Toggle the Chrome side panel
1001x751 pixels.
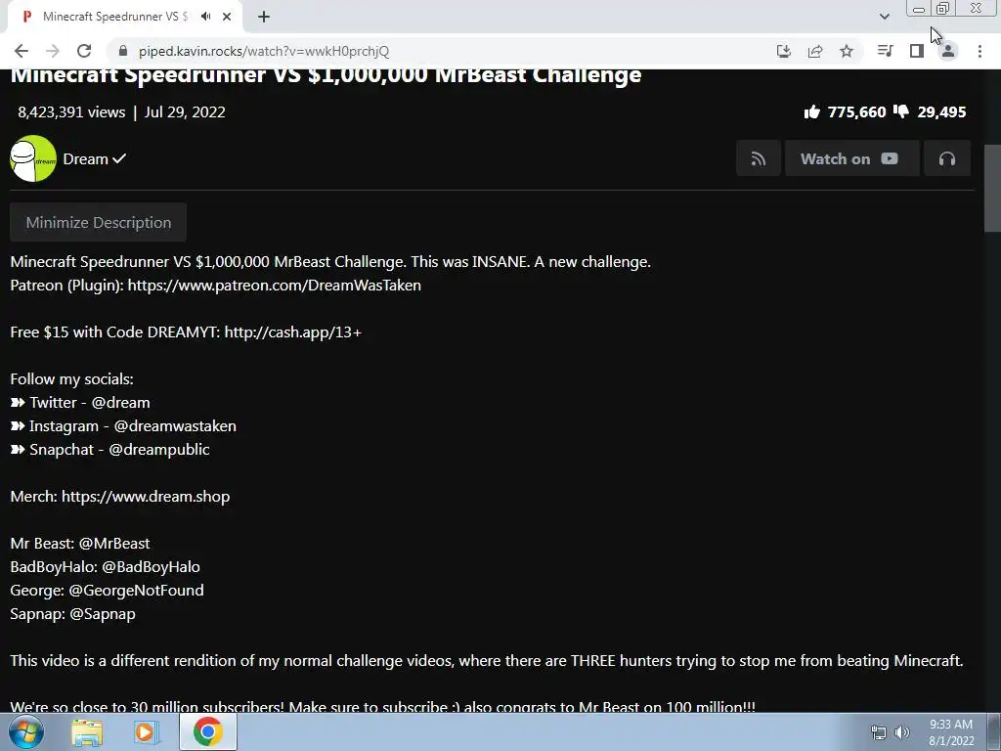(x=917, y=51)
